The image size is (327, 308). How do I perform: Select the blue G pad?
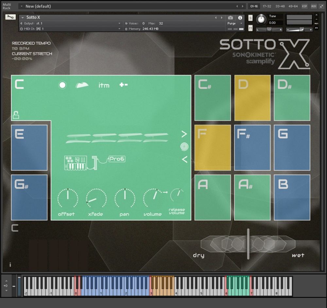pos(292,148)
